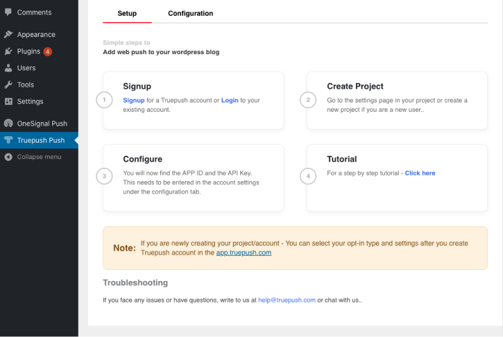This screenshot has height=337, width=503.
Task: Open the tutorial Click here link
Action: pos(420,173)
